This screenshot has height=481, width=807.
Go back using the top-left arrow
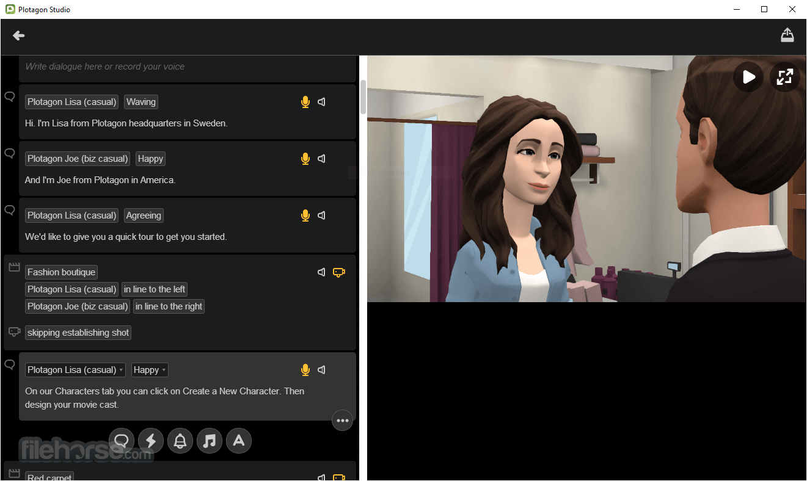[x=19, y=36]
